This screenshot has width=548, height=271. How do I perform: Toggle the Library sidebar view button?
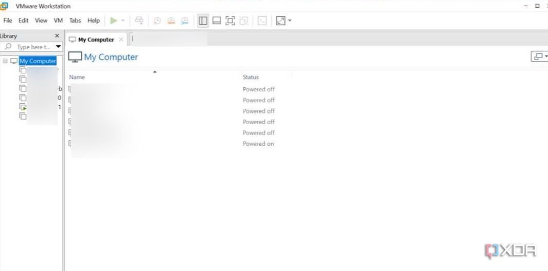click(203, 21)
